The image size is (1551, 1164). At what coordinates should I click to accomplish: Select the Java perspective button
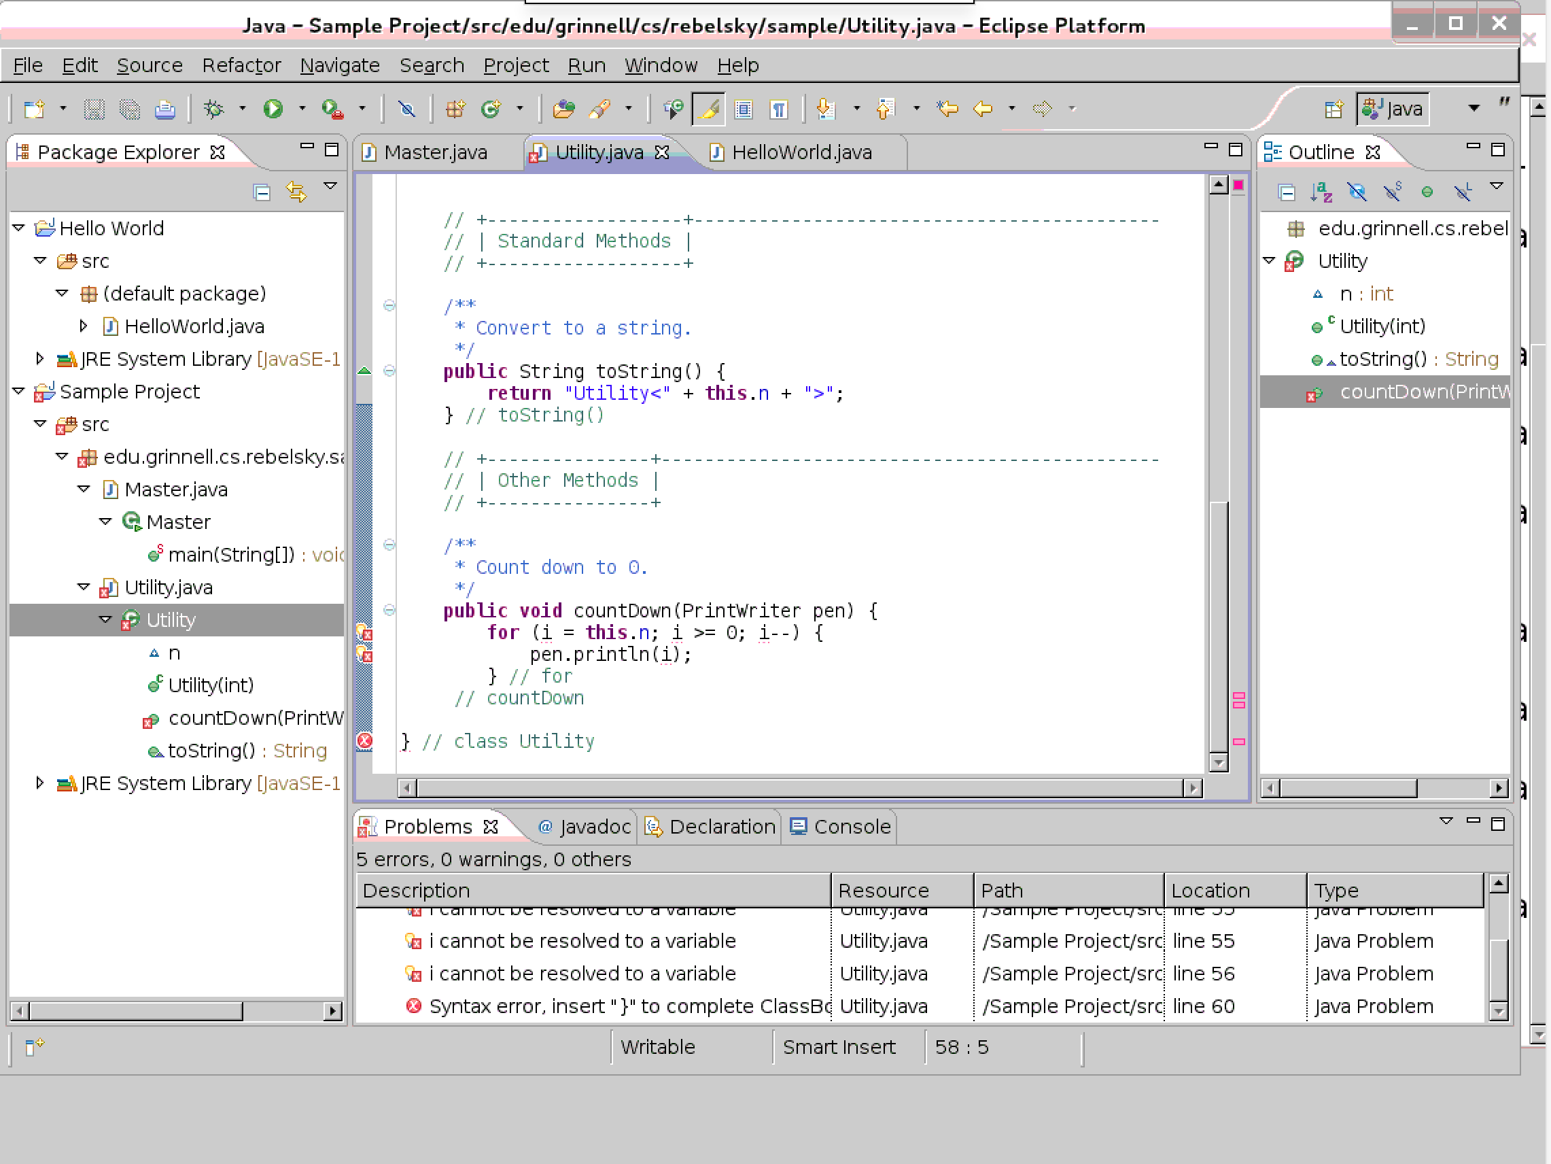1393,109
